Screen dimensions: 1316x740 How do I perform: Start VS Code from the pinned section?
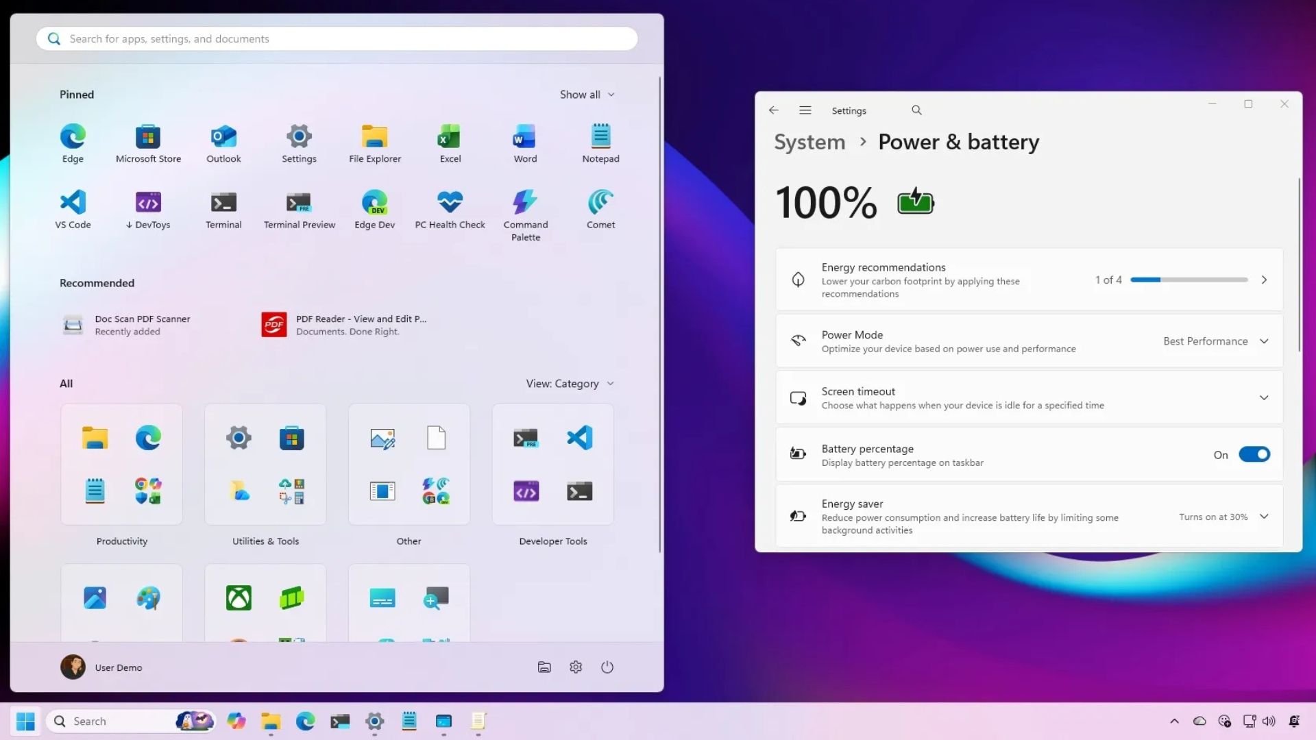tap(73, 209)
